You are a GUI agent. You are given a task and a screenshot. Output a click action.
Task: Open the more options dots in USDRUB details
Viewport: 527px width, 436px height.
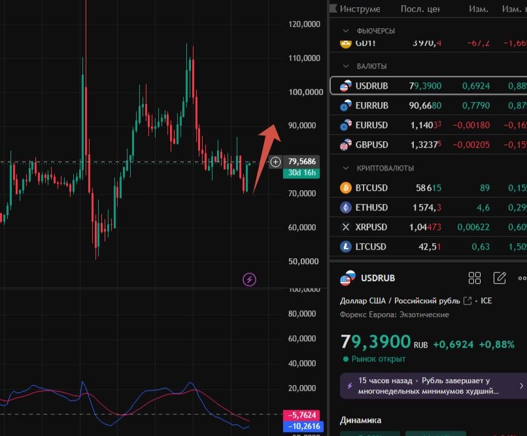[x=522, y=278]
